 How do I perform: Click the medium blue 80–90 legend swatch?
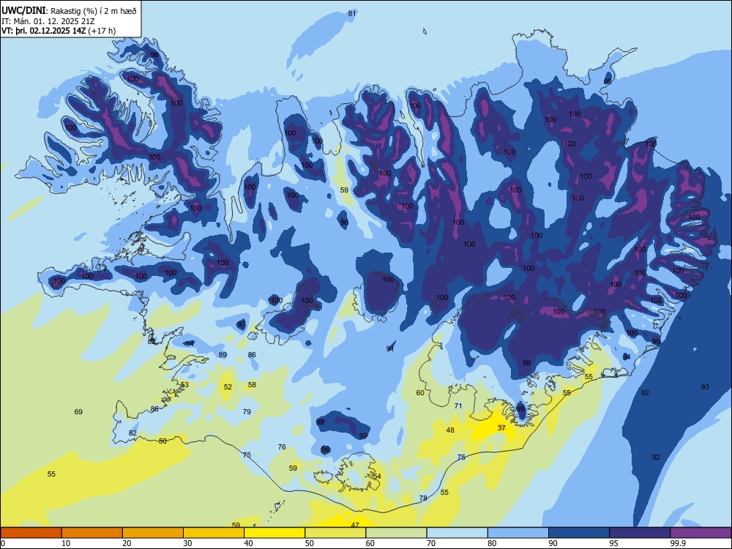tap(518, 533)
